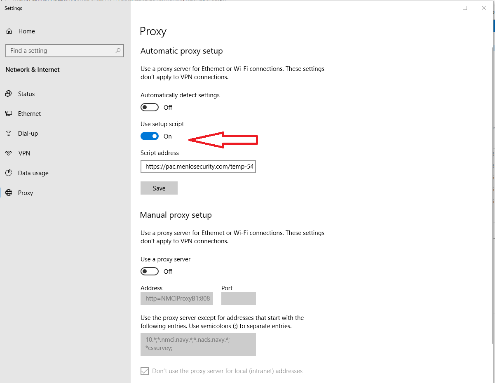Click the search magnifier icon
This screenshot has width=495, height=383.
coord(118,51)
